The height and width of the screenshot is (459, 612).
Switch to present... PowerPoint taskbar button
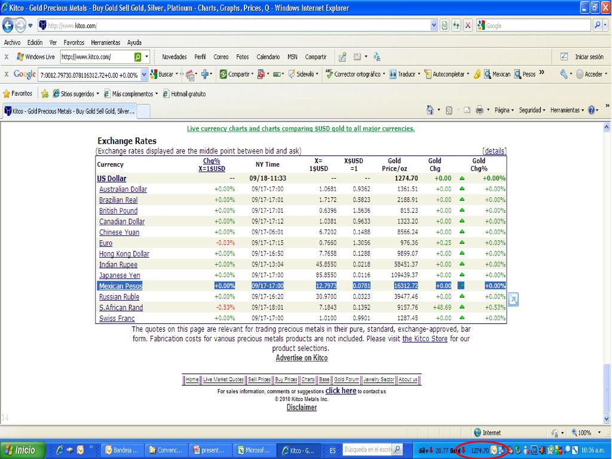pos(210,451)
